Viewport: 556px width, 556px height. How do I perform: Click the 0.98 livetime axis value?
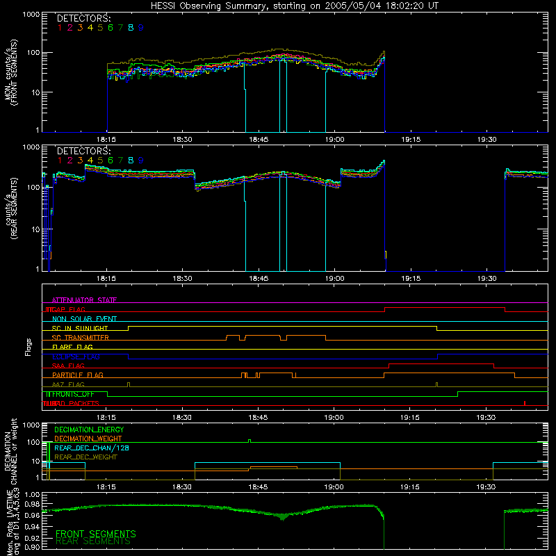[31, 505]
